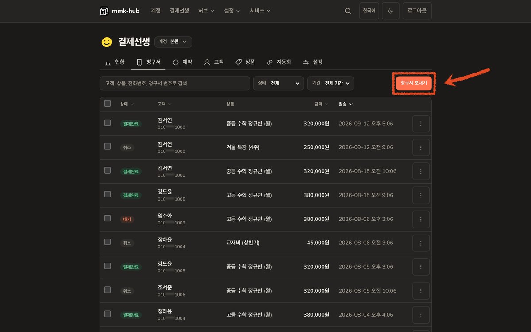This screenshot has height=332, width=531.
Task: Focus the invoice search input field
Action: coord(175,83)
